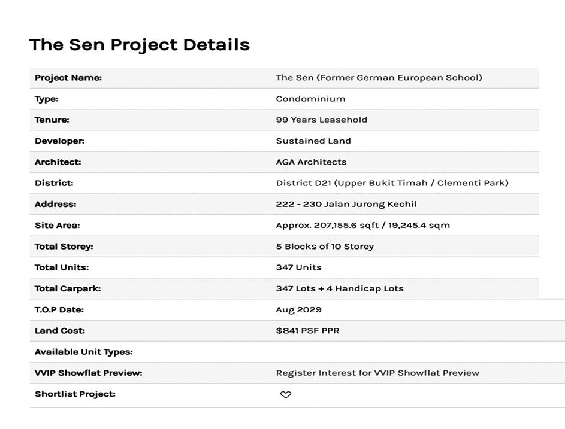Select the Sustained Land developer entry
This screenshot has width=565, height=429.
[x=313, y=141]
